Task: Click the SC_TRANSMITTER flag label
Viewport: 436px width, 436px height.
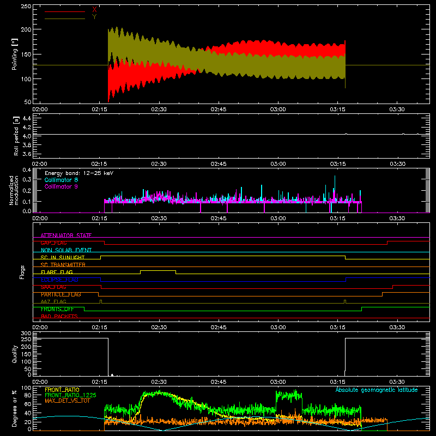Action: pyautogui.click(x=63, y=265)
